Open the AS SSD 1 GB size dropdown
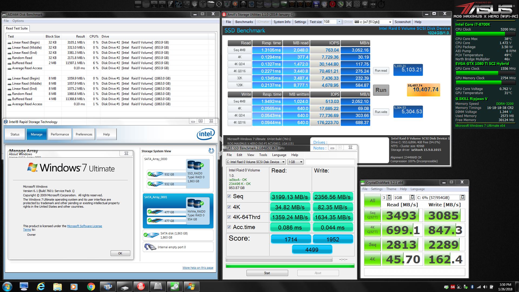Screen dimensions: 519x292 tap(295, 162)
